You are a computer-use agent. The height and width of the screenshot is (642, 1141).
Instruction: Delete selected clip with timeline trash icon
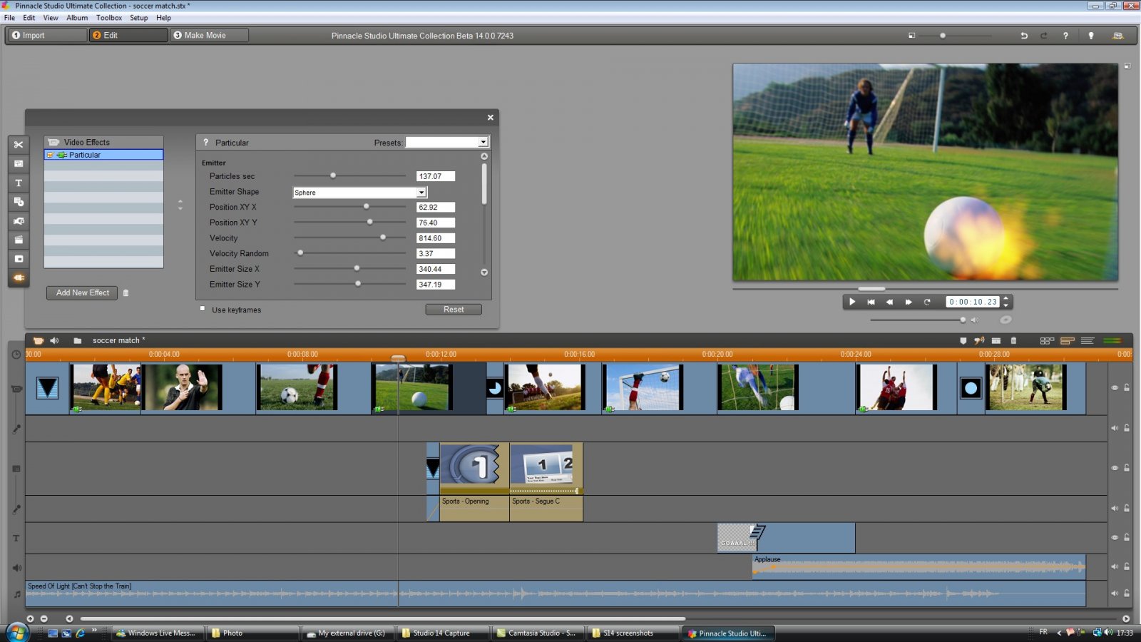point(1013,341)
